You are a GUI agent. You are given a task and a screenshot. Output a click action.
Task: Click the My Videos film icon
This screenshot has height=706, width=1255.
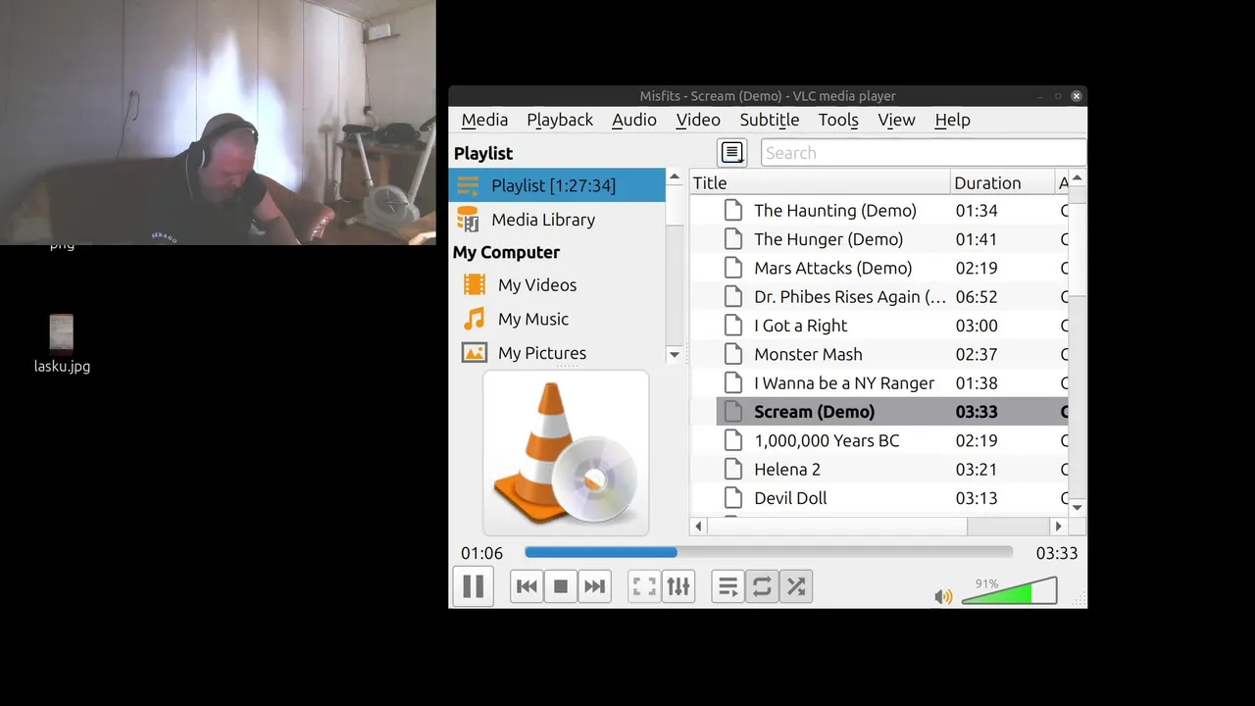475,284
